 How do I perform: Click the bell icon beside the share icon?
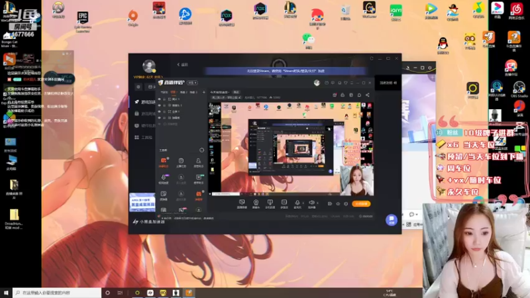pyautogui.click(x=359, y=95)
